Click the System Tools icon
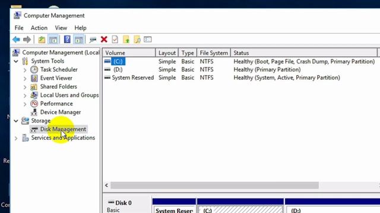 point(25,61)
